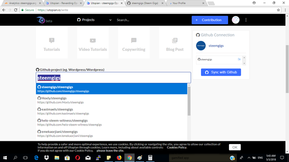Viewport: 289px width, 162px height.
Task: Open the Action Center notifications icon
Action: tap(282, 157)
